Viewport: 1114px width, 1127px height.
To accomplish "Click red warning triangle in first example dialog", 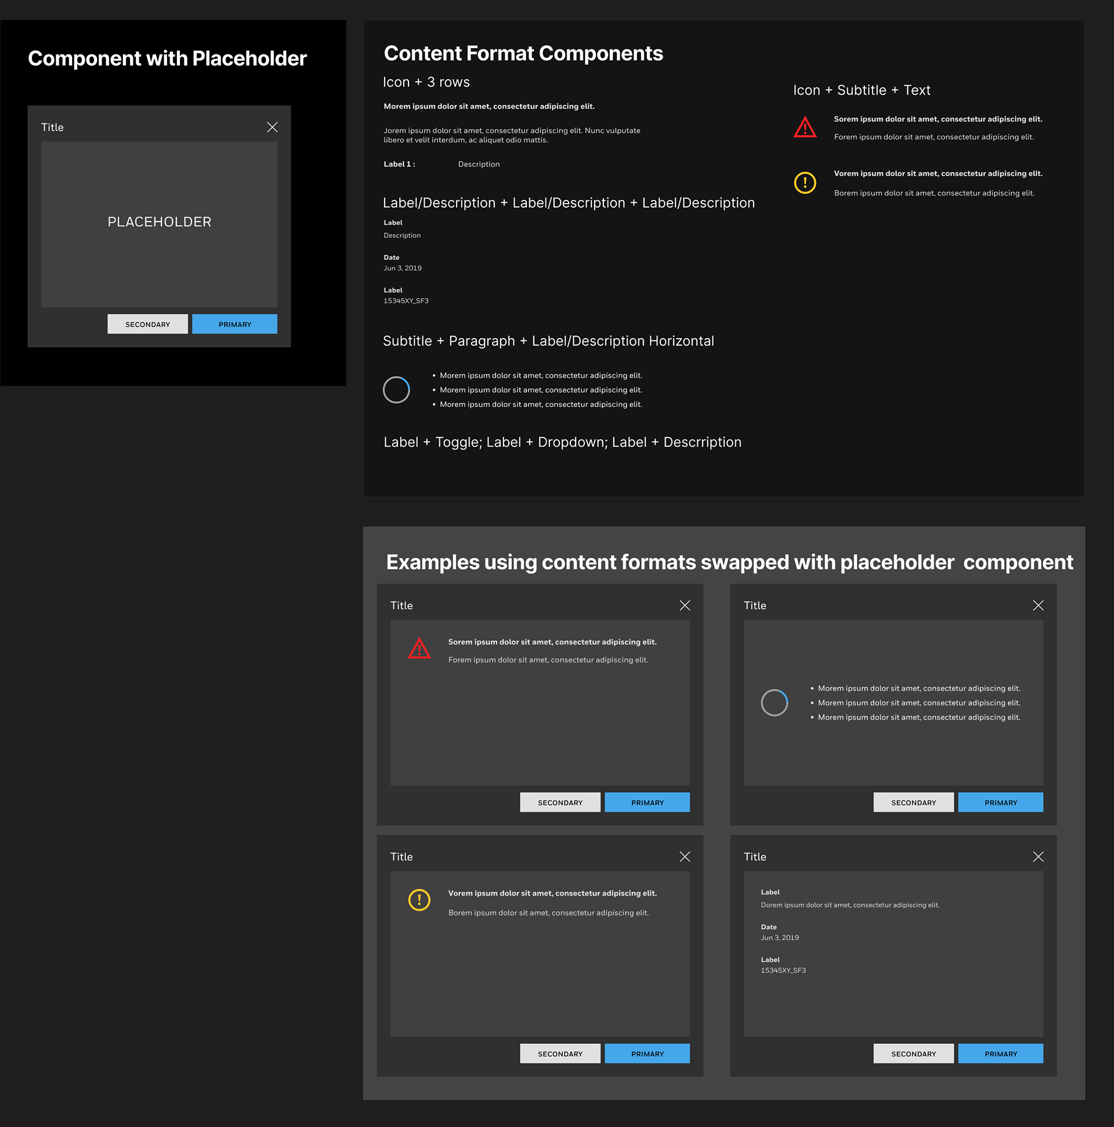I will click(419, 648).
